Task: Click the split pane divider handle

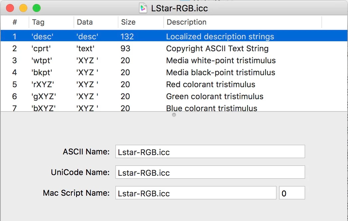Action: [x=174, y=115]
